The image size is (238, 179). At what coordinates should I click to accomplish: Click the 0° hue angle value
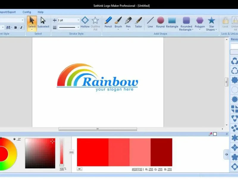click(19, 139)
